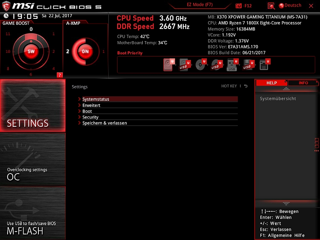The image size is (320, 240).
Task: Click the DDR Voltage 1.376V reading
Action: (228, 41)
